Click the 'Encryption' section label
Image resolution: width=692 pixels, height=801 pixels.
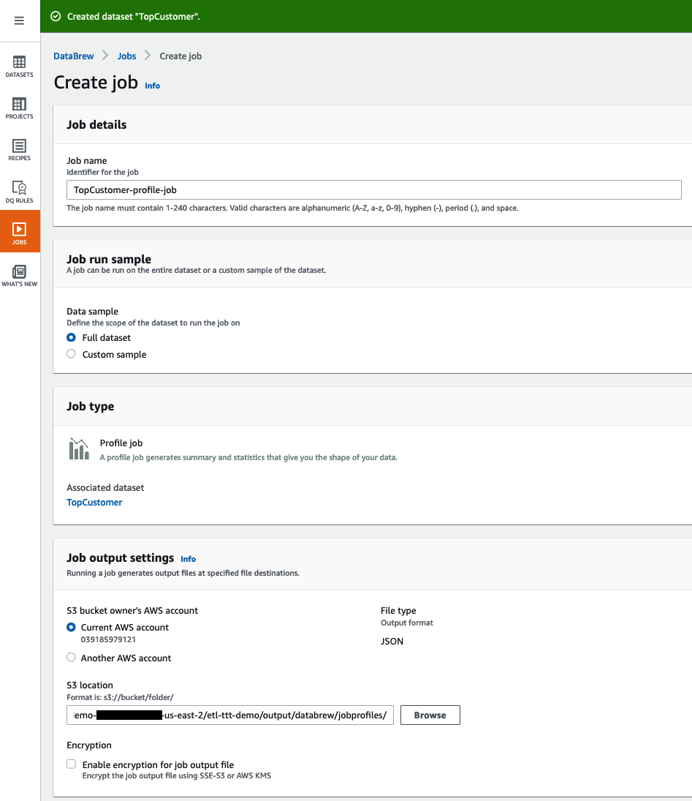click(x=89, y=745)
